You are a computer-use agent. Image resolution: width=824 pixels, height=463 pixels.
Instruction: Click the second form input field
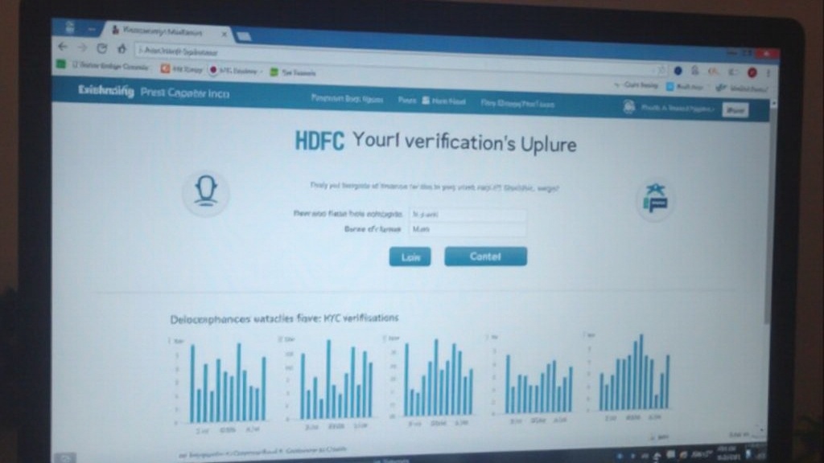click(468, 229)
